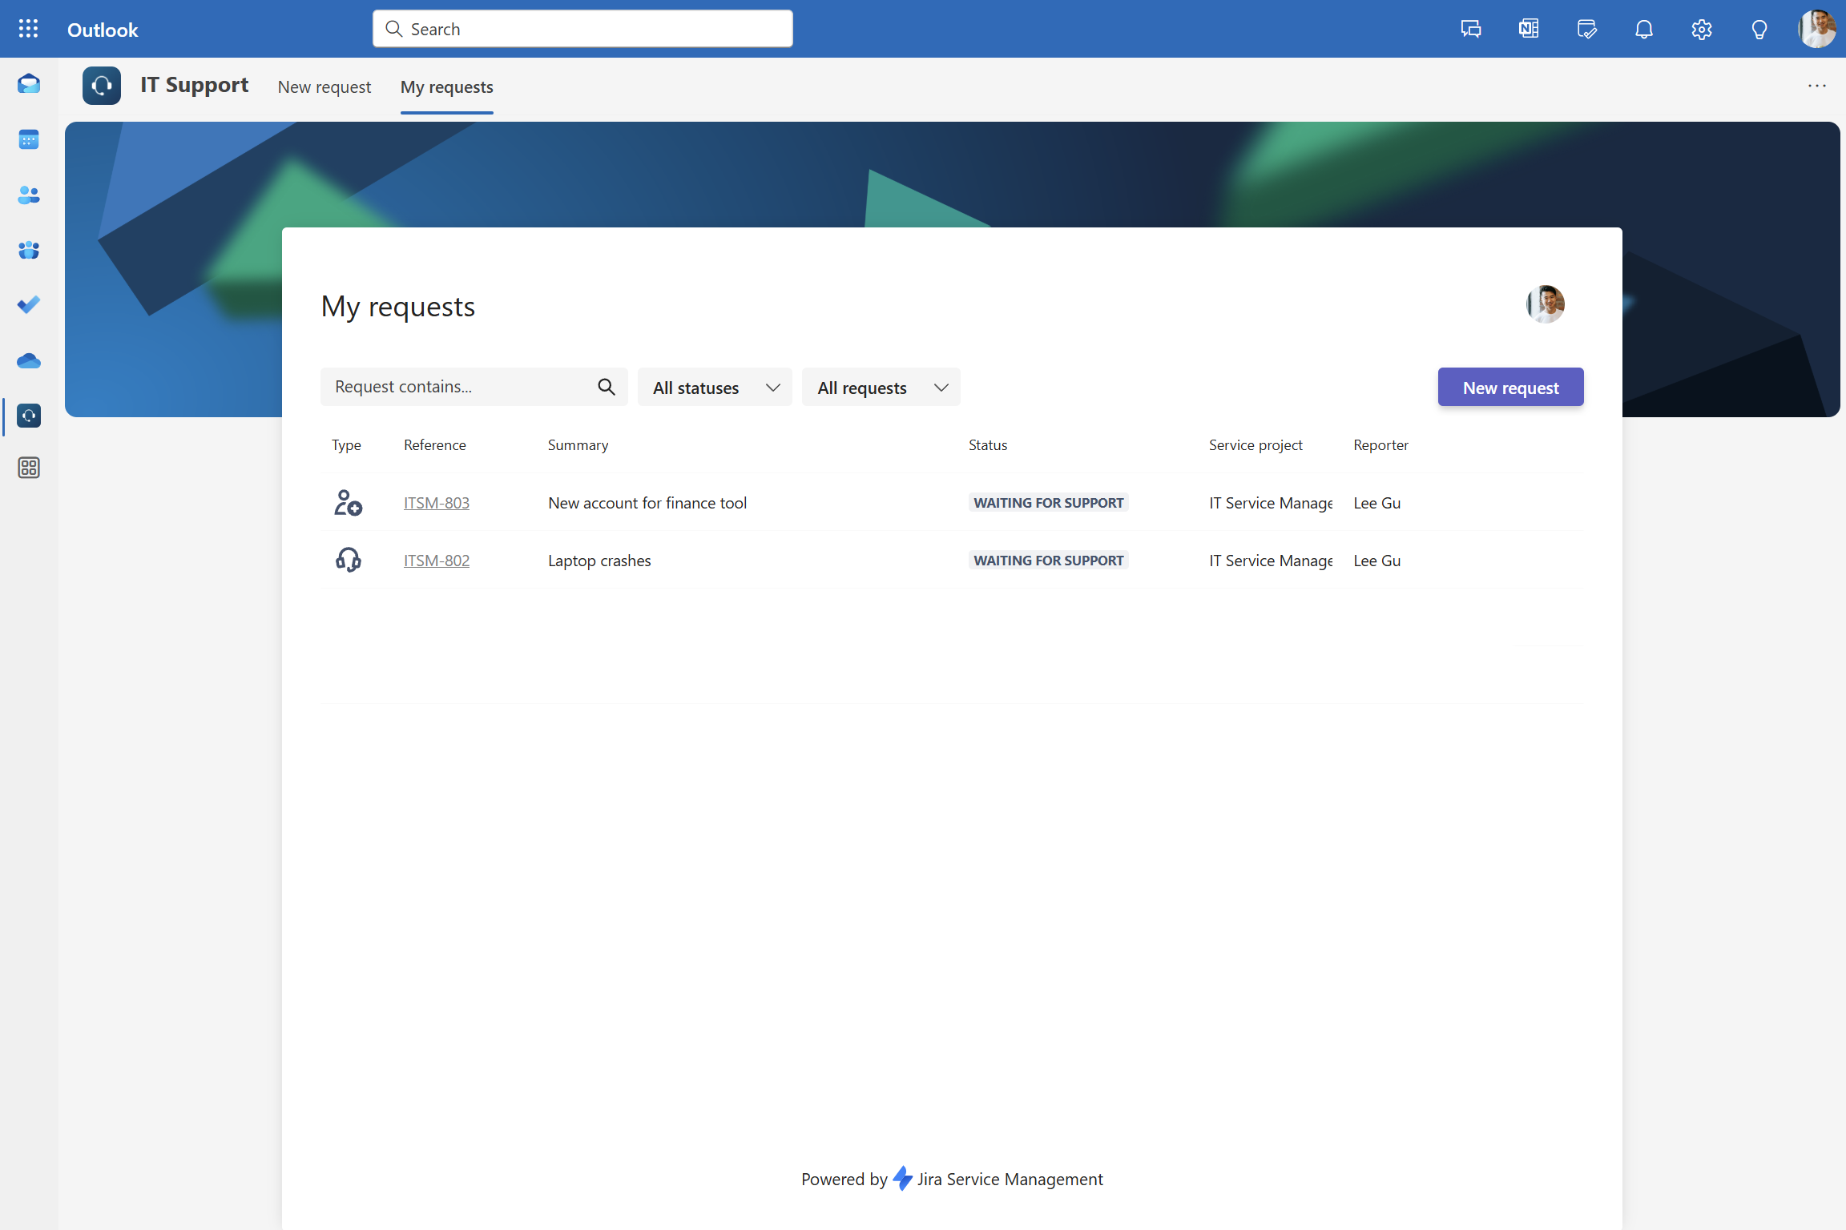Open the ITSM-803 reference link
This screenshot has width=1846, height=1230.
437,503
